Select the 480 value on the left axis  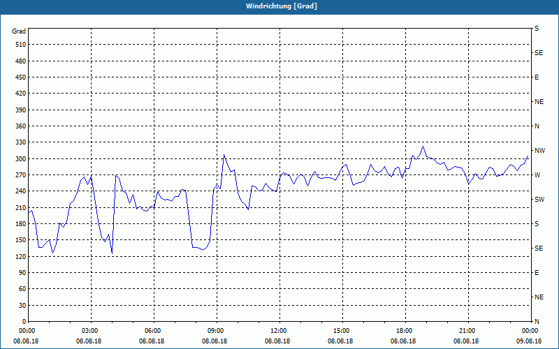[x=21, y=61]
